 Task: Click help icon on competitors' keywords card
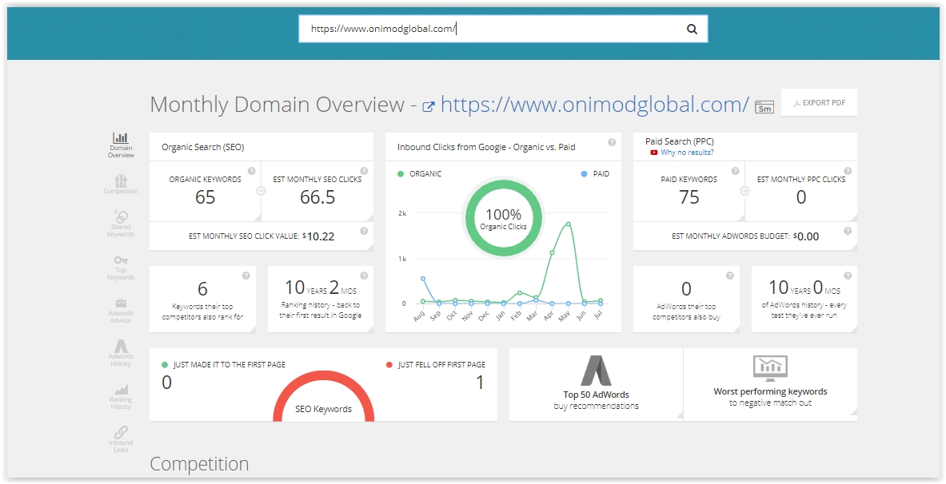(x=246, y=276)
